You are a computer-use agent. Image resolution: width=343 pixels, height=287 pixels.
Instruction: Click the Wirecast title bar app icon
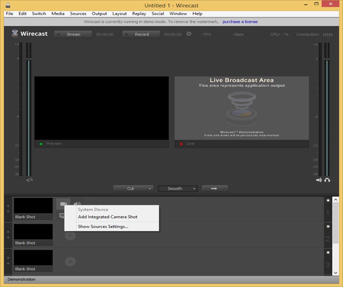(x=8, y=5)
